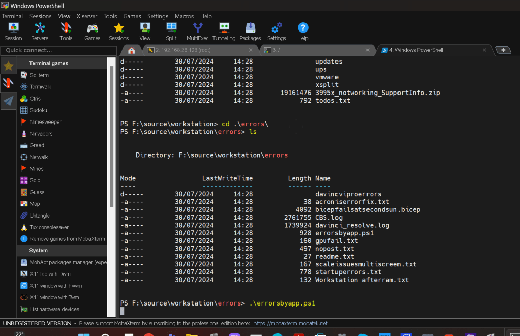Close the Windows PowerShell tab

[x=484, y=50]
